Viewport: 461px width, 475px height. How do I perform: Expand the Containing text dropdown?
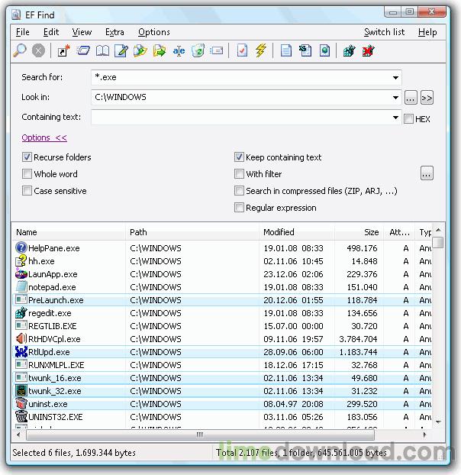tap(395, 118)
